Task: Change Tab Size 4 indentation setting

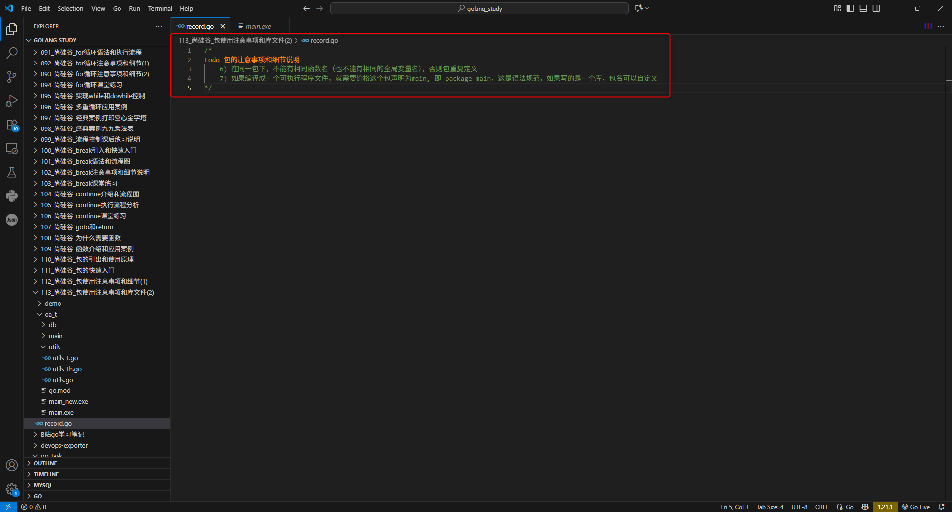Action: (770, 507)
